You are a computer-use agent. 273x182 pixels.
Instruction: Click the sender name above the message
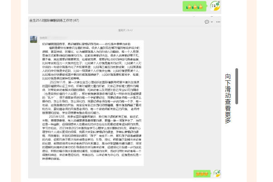43,37
